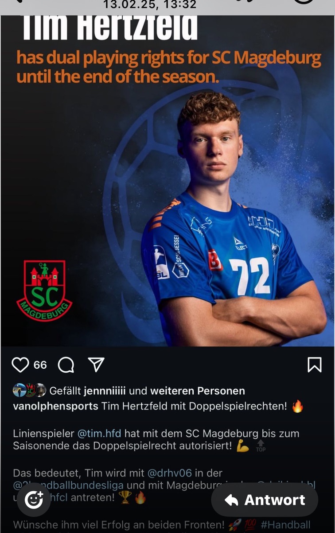
Task: Open emoji reaction smiley button
Action: [34, 500]
